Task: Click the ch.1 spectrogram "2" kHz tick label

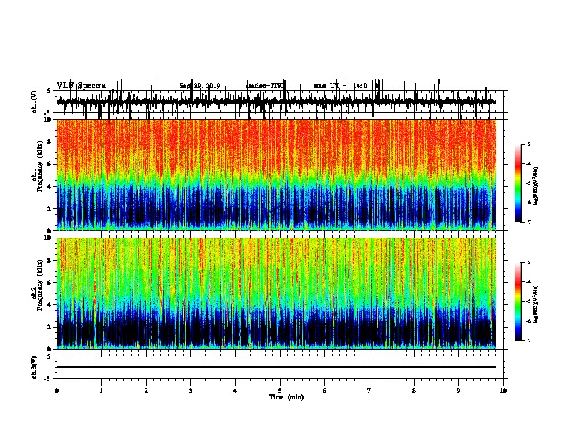Action: pyautogui.click(x=50, y=208)
